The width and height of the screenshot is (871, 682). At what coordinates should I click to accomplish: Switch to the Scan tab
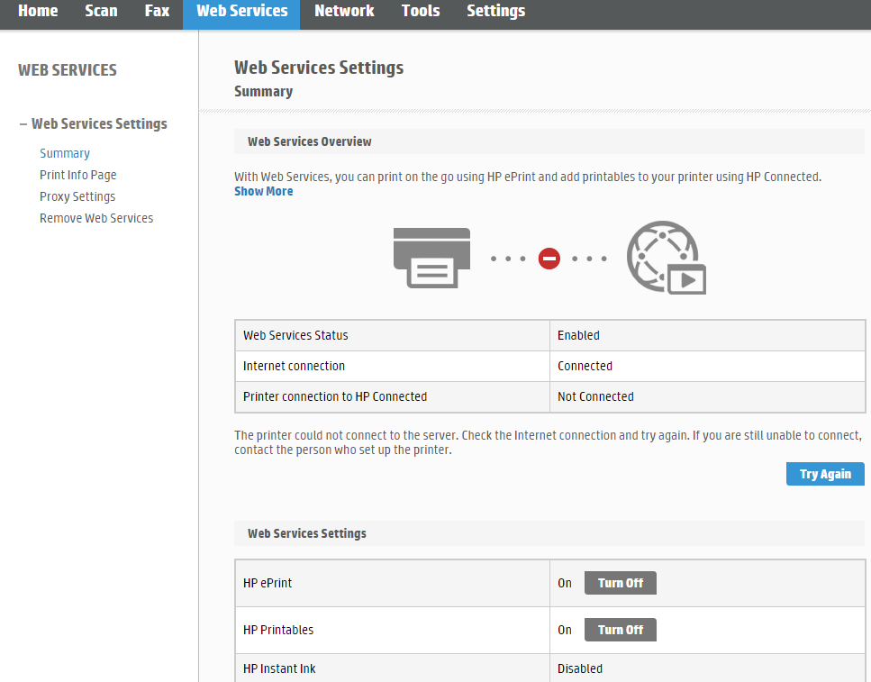pos(101,12)
